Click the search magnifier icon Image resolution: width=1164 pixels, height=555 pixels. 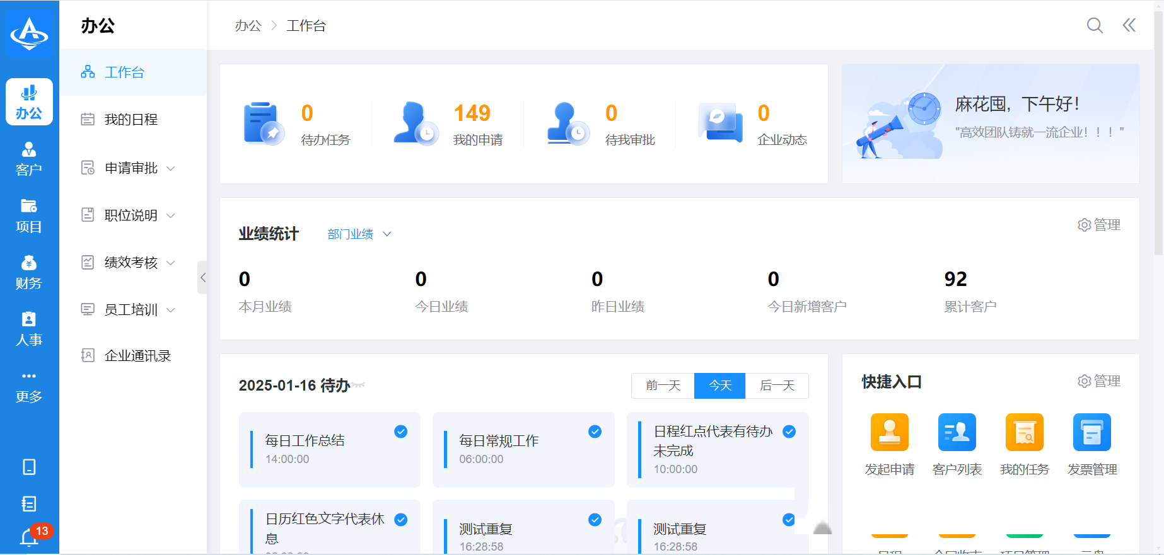click(x=1095, y=25)
